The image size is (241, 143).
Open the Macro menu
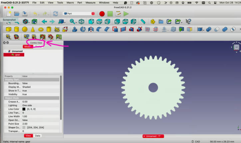[x=70, y=3]
